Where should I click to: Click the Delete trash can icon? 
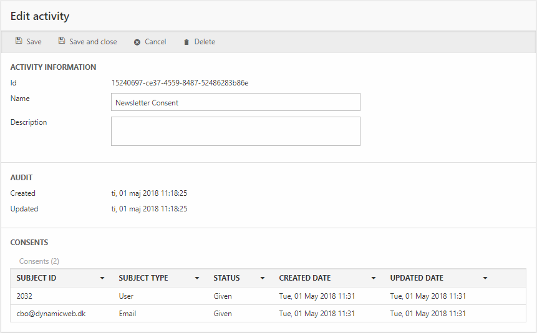click(186, 42)
